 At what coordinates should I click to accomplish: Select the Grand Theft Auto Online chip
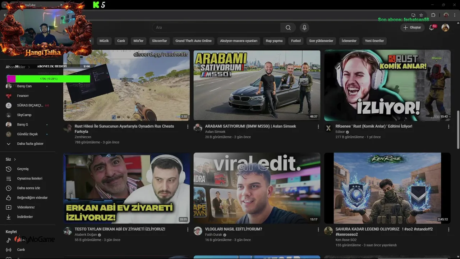tap(193, 41)
